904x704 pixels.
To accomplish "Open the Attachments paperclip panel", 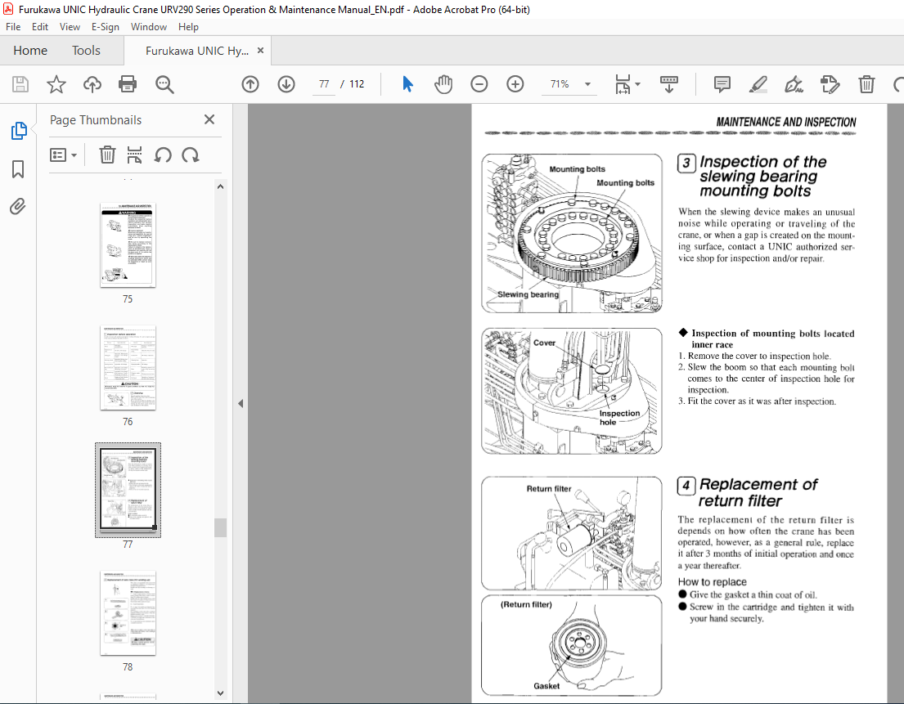I will click(x=18, y=206).
